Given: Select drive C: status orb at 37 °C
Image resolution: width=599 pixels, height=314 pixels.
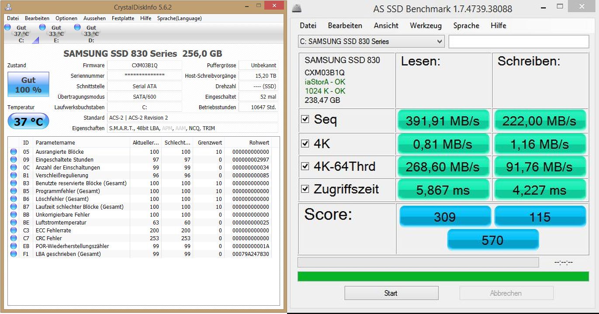Looking at the screenshot, I should [7, 28].
